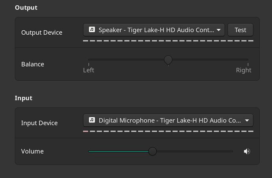The image size is (272, 178).
Task: Click the unfilled part of the Volume track
Action: click(195, 151)
